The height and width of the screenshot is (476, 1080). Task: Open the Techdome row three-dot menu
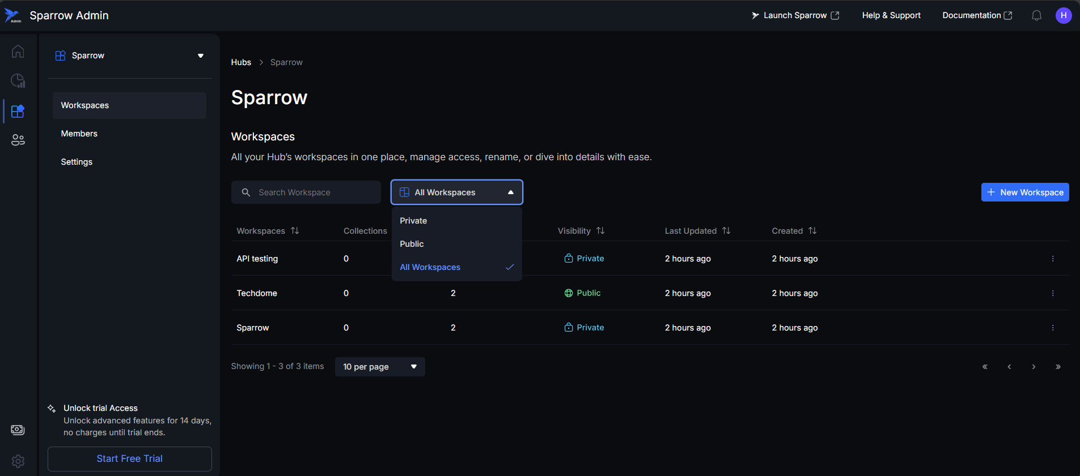tap(1053, 293)
